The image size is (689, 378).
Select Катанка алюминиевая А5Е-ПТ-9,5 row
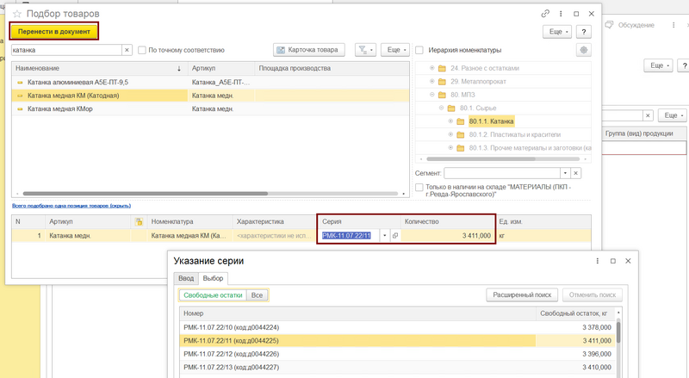[210, 82]
